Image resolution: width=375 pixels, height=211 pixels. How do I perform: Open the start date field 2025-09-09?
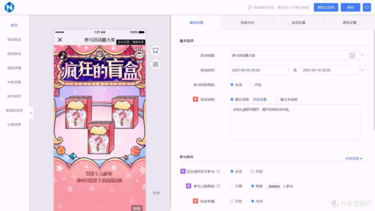[259, 70]
